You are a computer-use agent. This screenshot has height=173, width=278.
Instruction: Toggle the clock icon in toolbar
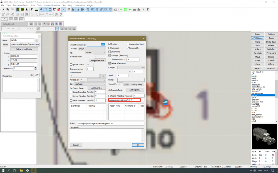coord(63,9)
